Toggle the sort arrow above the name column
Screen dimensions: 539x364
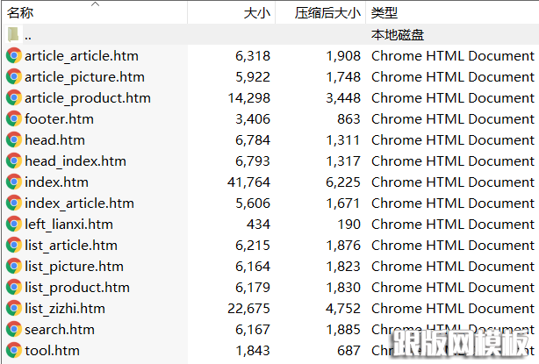95,4
